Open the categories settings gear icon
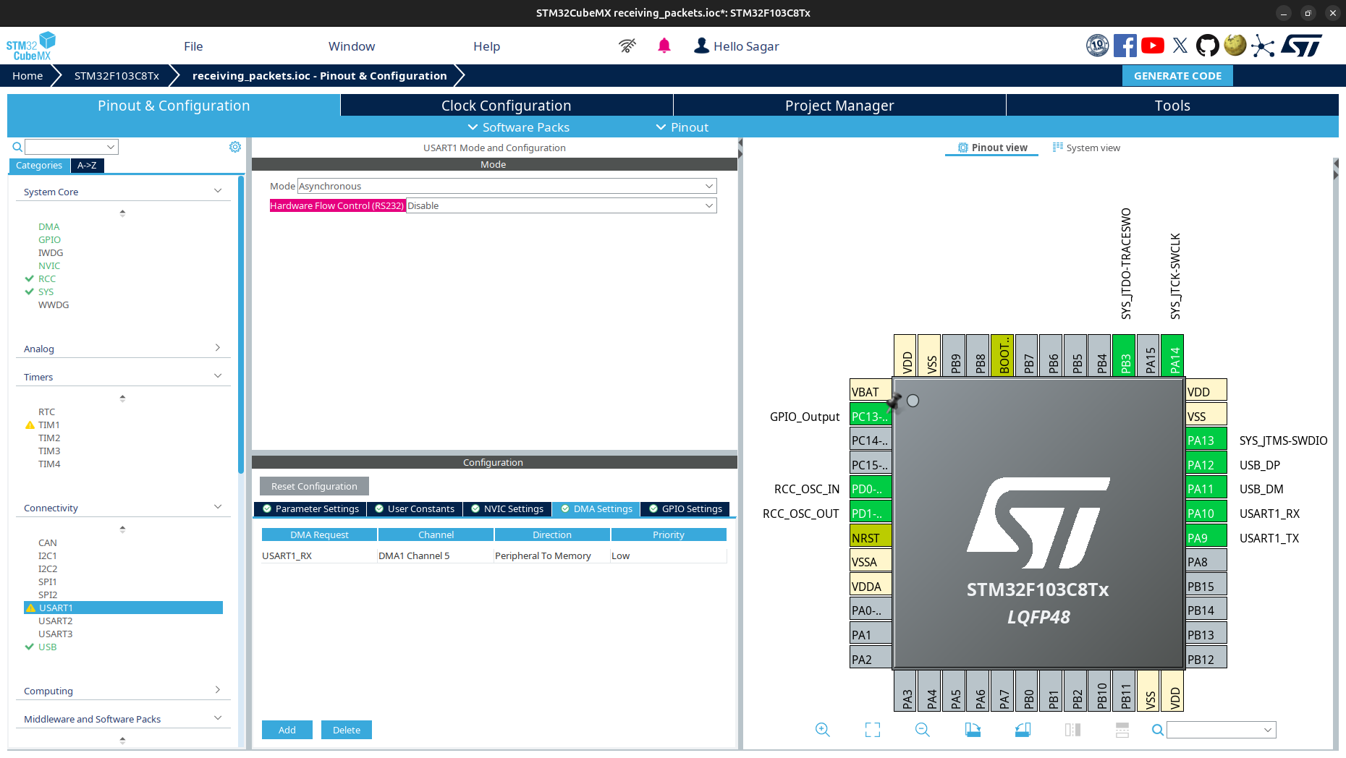The width and height of the screenshot is (1346, 758). (235, 147)
